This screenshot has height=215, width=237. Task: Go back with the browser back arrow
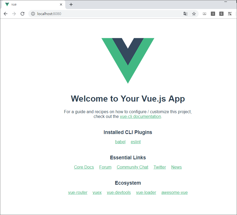(6, 14)
